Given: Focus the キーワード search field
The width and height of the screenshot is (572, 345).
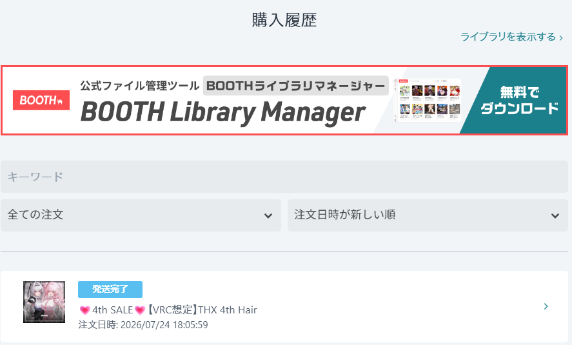Looking at the screenshot, I should point(284,177).
